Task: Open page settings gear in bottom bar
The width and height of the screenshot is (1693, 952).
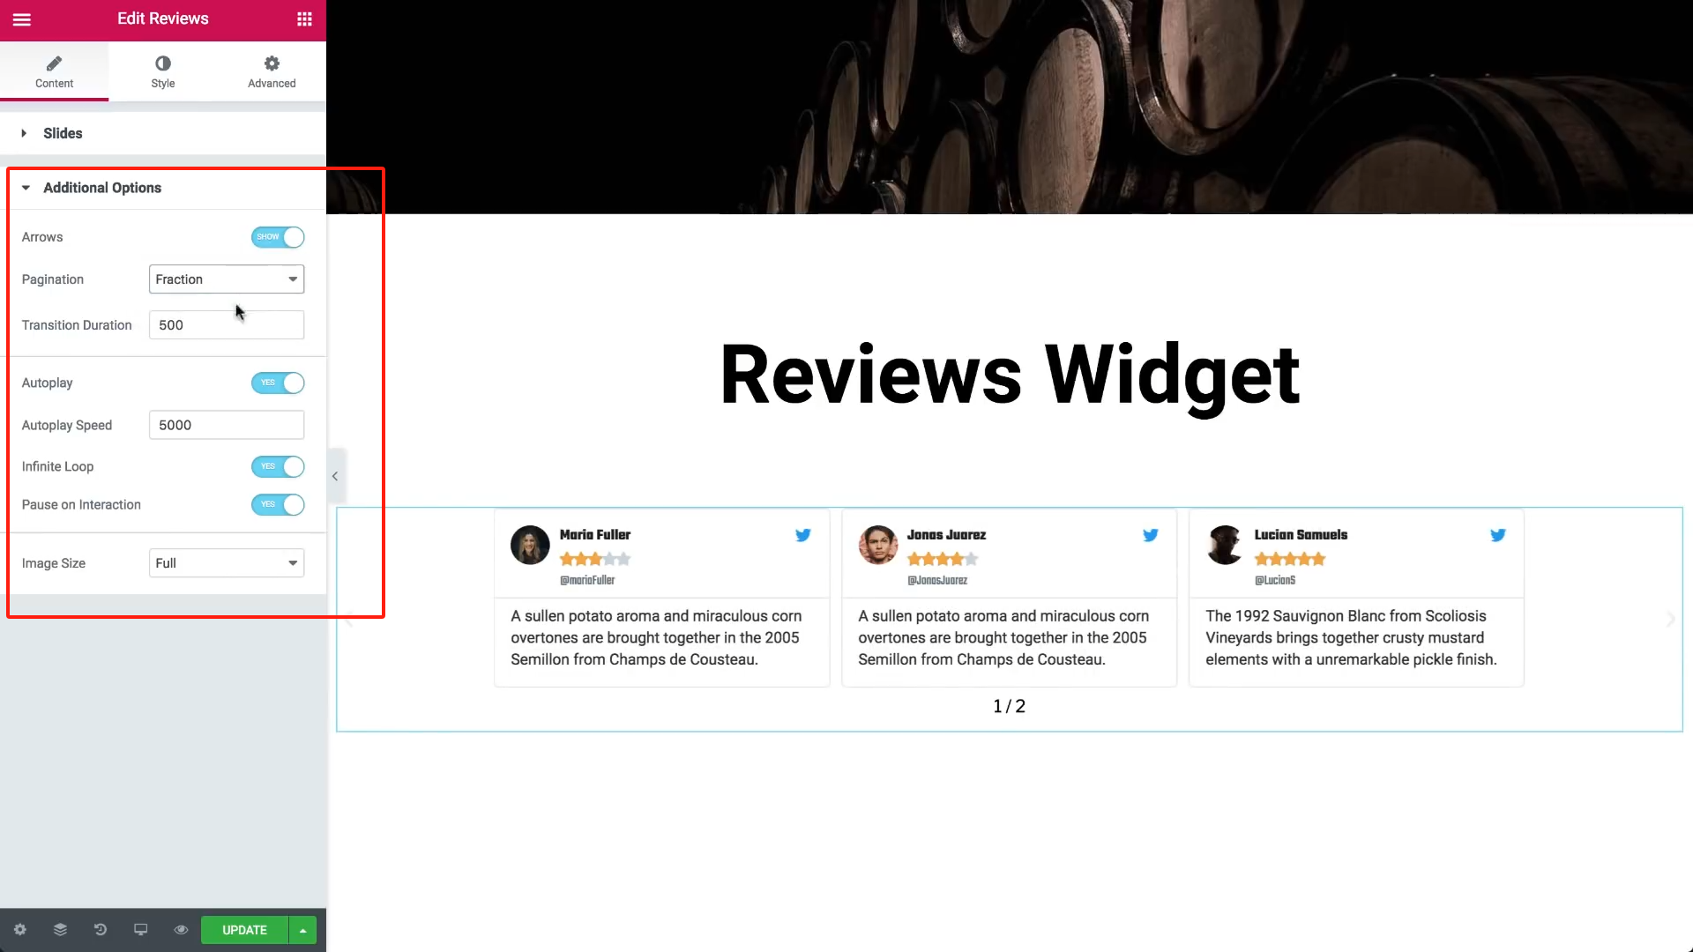Action: pyautogui.click(x=20, y=930)
